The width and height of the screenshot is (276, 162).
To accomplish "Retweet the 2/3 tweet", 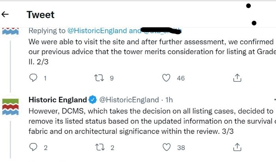I will [x=100, y=78].
